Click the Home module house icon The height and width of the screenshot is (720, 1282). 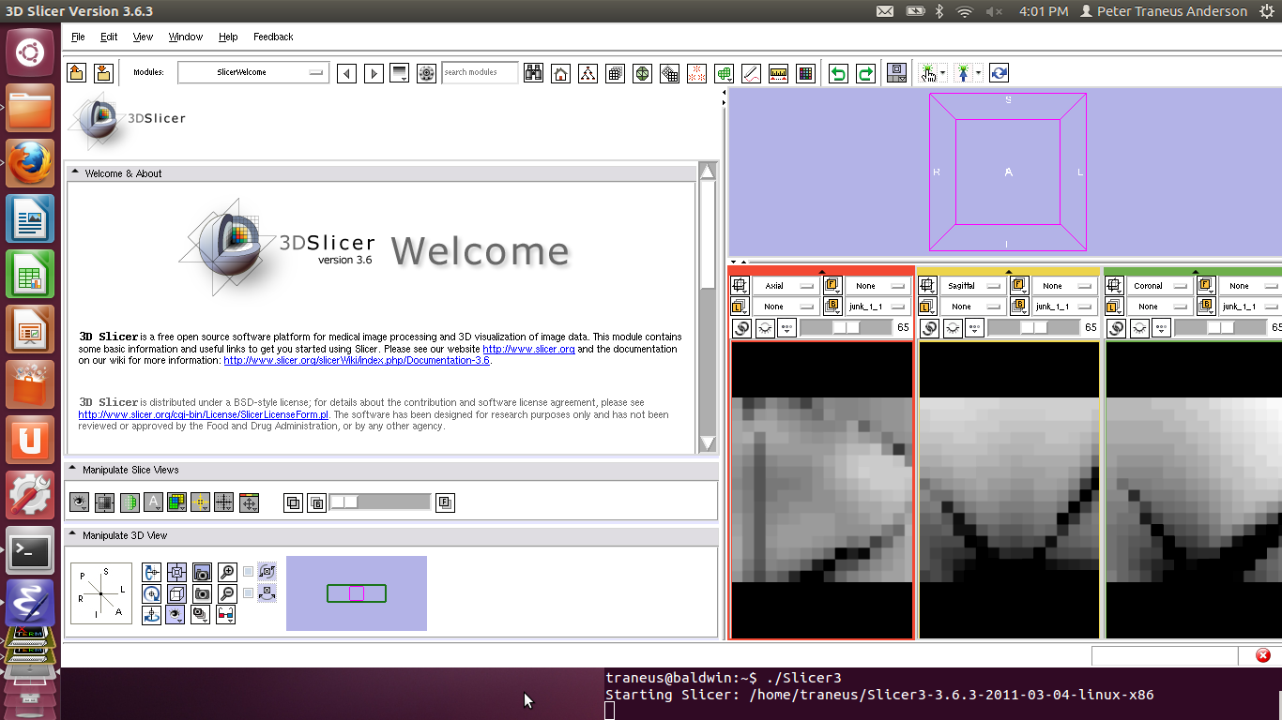[x=560, y=73]
